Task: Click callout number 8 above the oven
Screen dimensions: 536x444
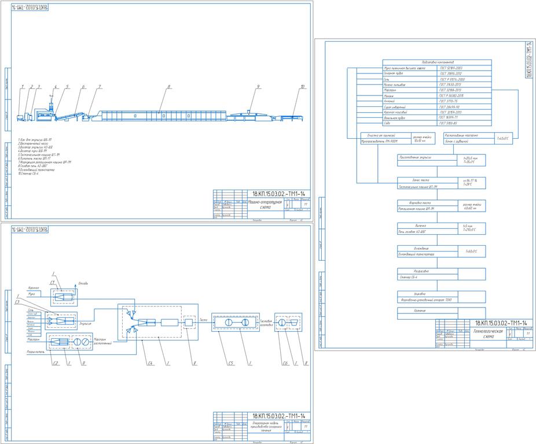Action: (169, 87)
